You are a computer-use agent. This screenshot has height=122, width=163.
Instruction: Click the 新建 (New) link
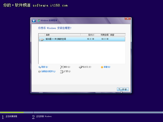click(107, 67)
